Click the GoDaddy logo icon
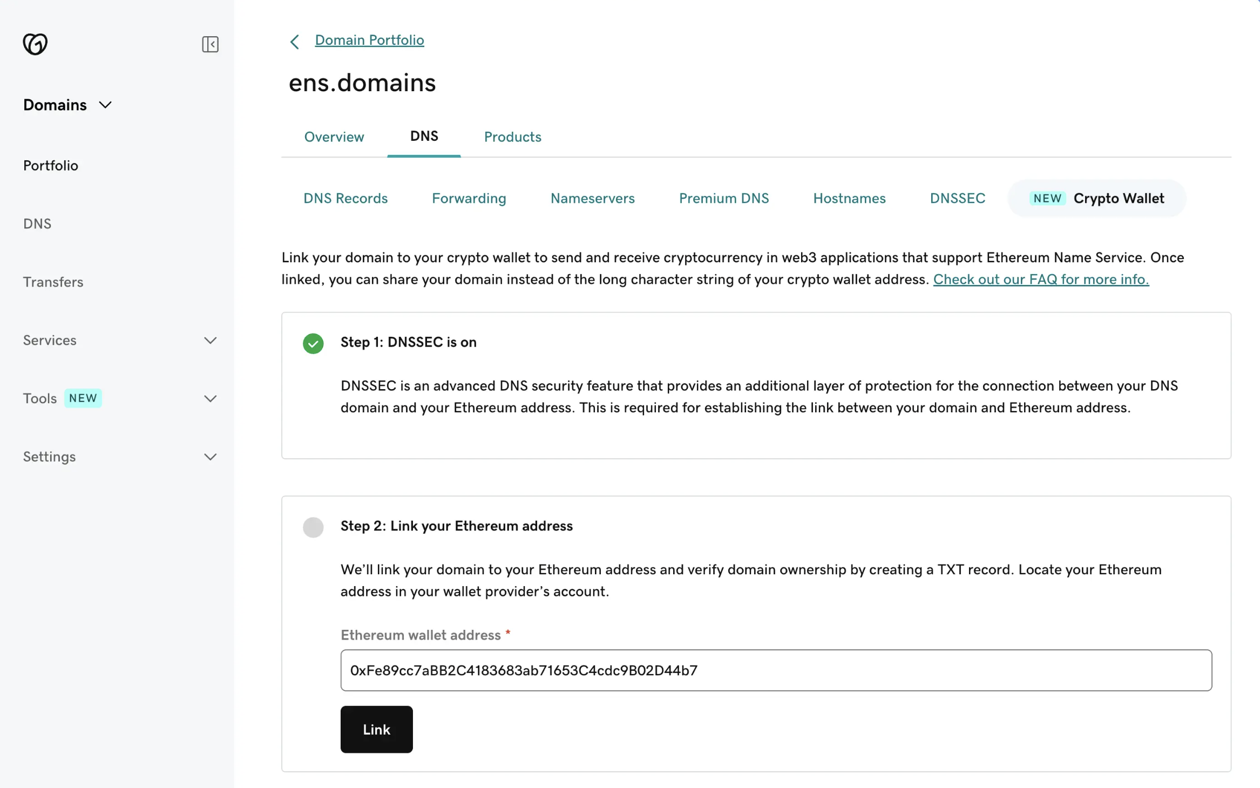The width and height of the screenshot is (1260, 788). click(x=35, y=44)
